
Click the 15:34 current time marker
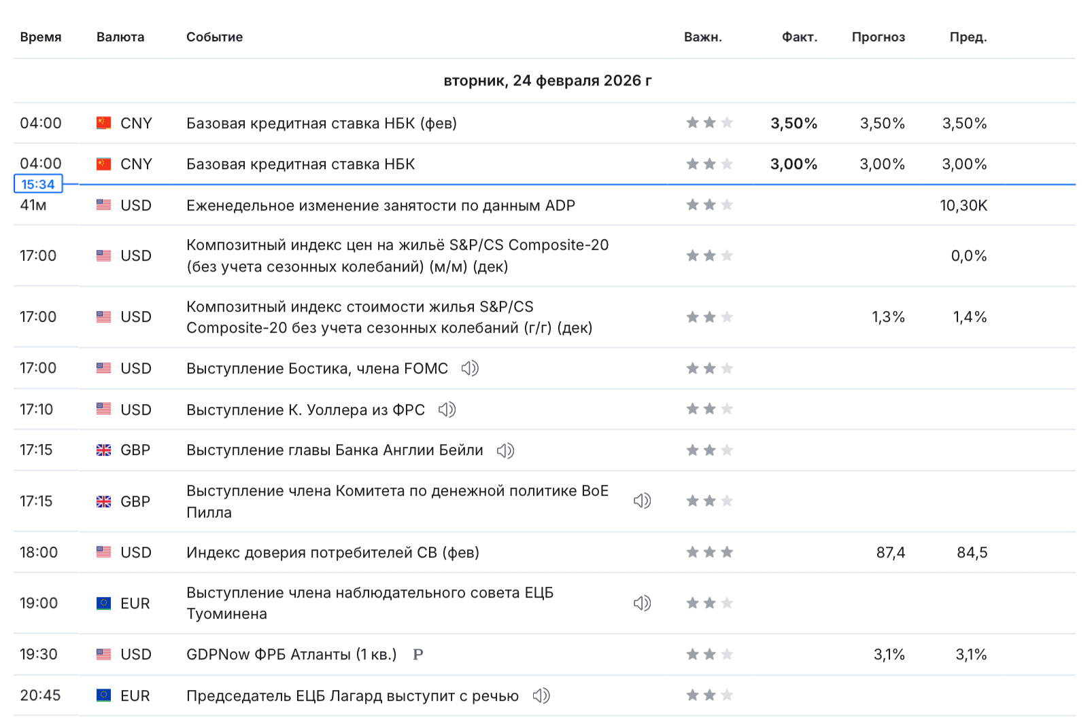coord(38,184)
